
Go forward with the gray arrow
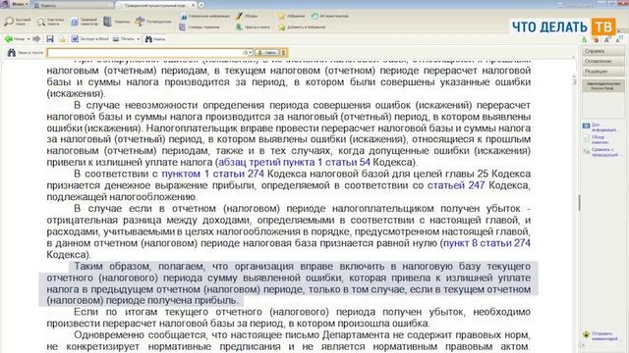point(36,39)
